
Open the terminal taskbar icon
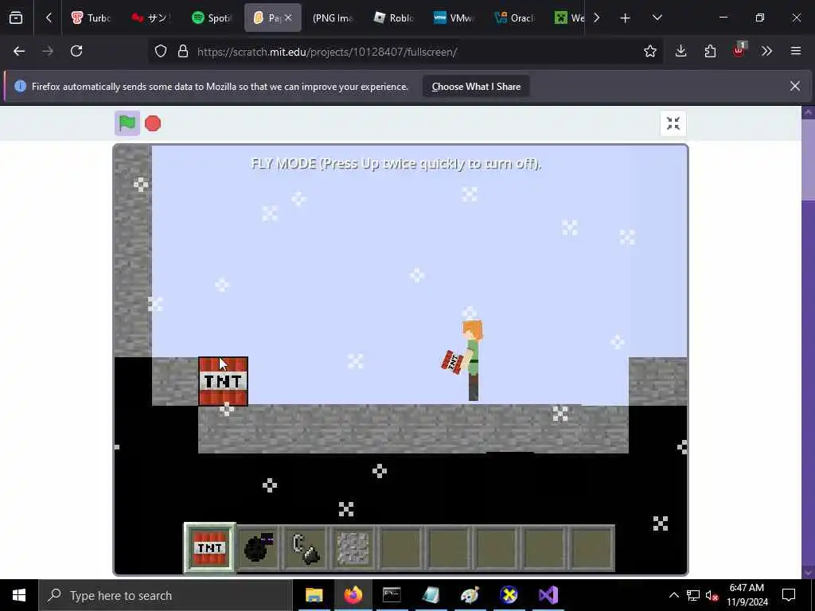tap(392, 595)
